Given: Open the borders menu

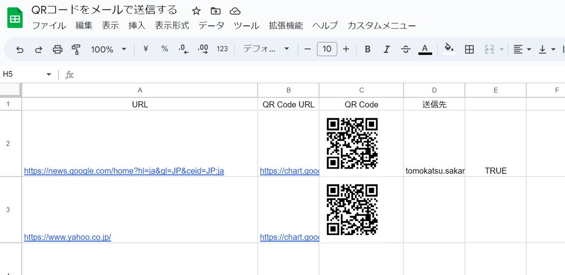Looking at the screenshot, I should 469,49.
